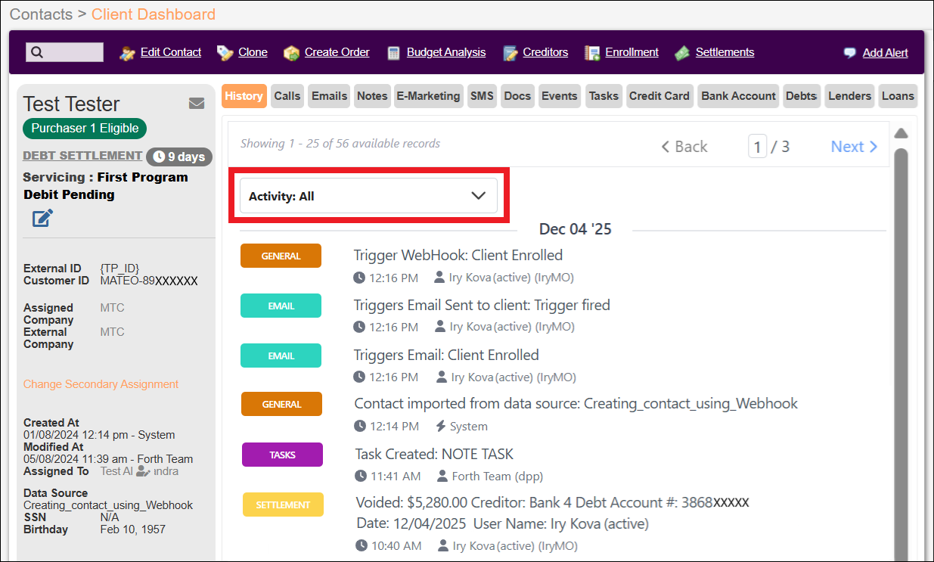The image size is (934, 562).
Task: Click 'Trigger WebHook: Client Enrolled' entry
Action: tap(458, 255)
